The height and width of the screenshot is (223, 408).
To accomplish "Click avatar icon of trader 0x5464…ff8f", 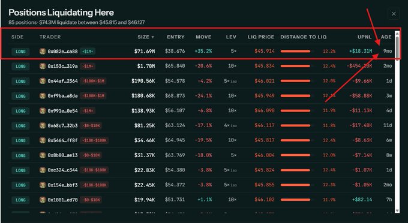I will point(43,140).
